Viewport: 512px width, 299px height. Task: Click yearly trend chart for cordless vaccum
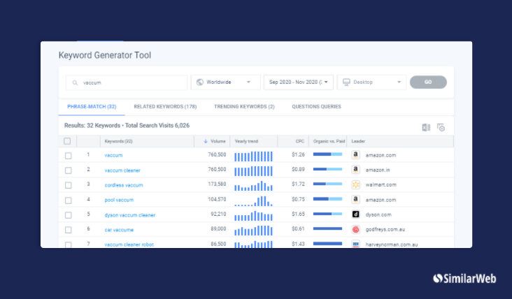pyautogui.click(x=253, y=186)
